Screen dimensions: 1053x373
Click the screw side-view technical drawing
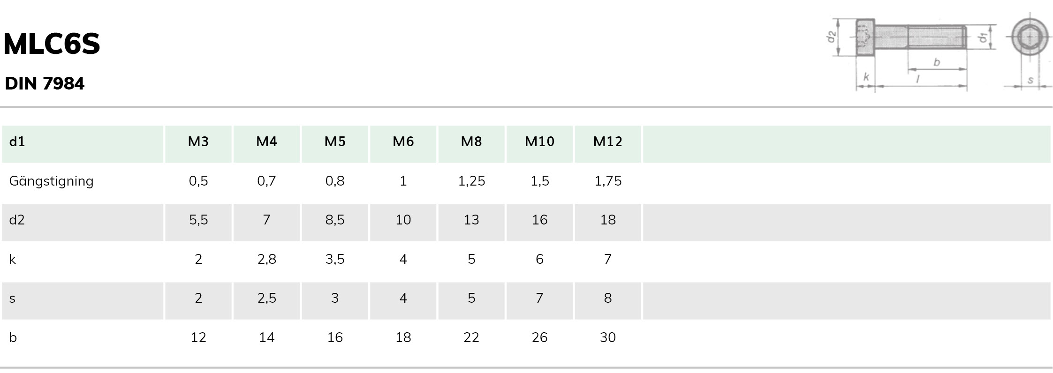[x=911, y=52]
